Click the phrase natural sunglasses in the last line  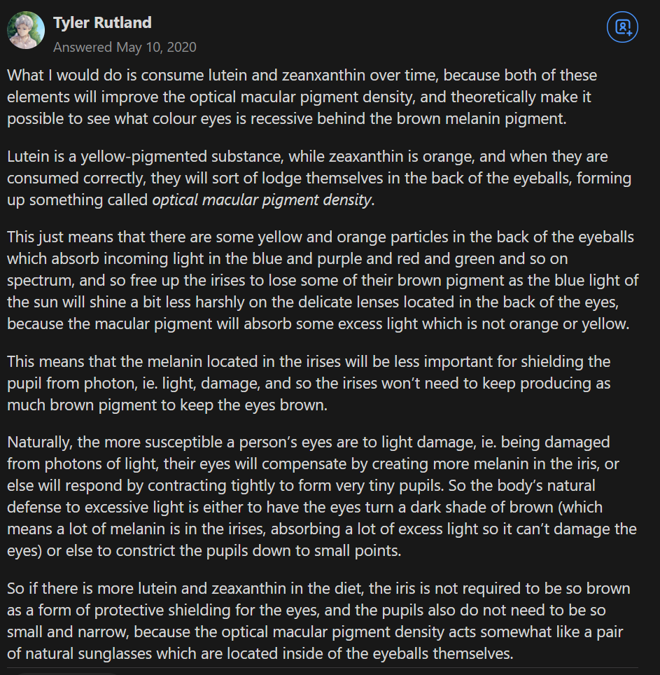[x=89, y=653]
